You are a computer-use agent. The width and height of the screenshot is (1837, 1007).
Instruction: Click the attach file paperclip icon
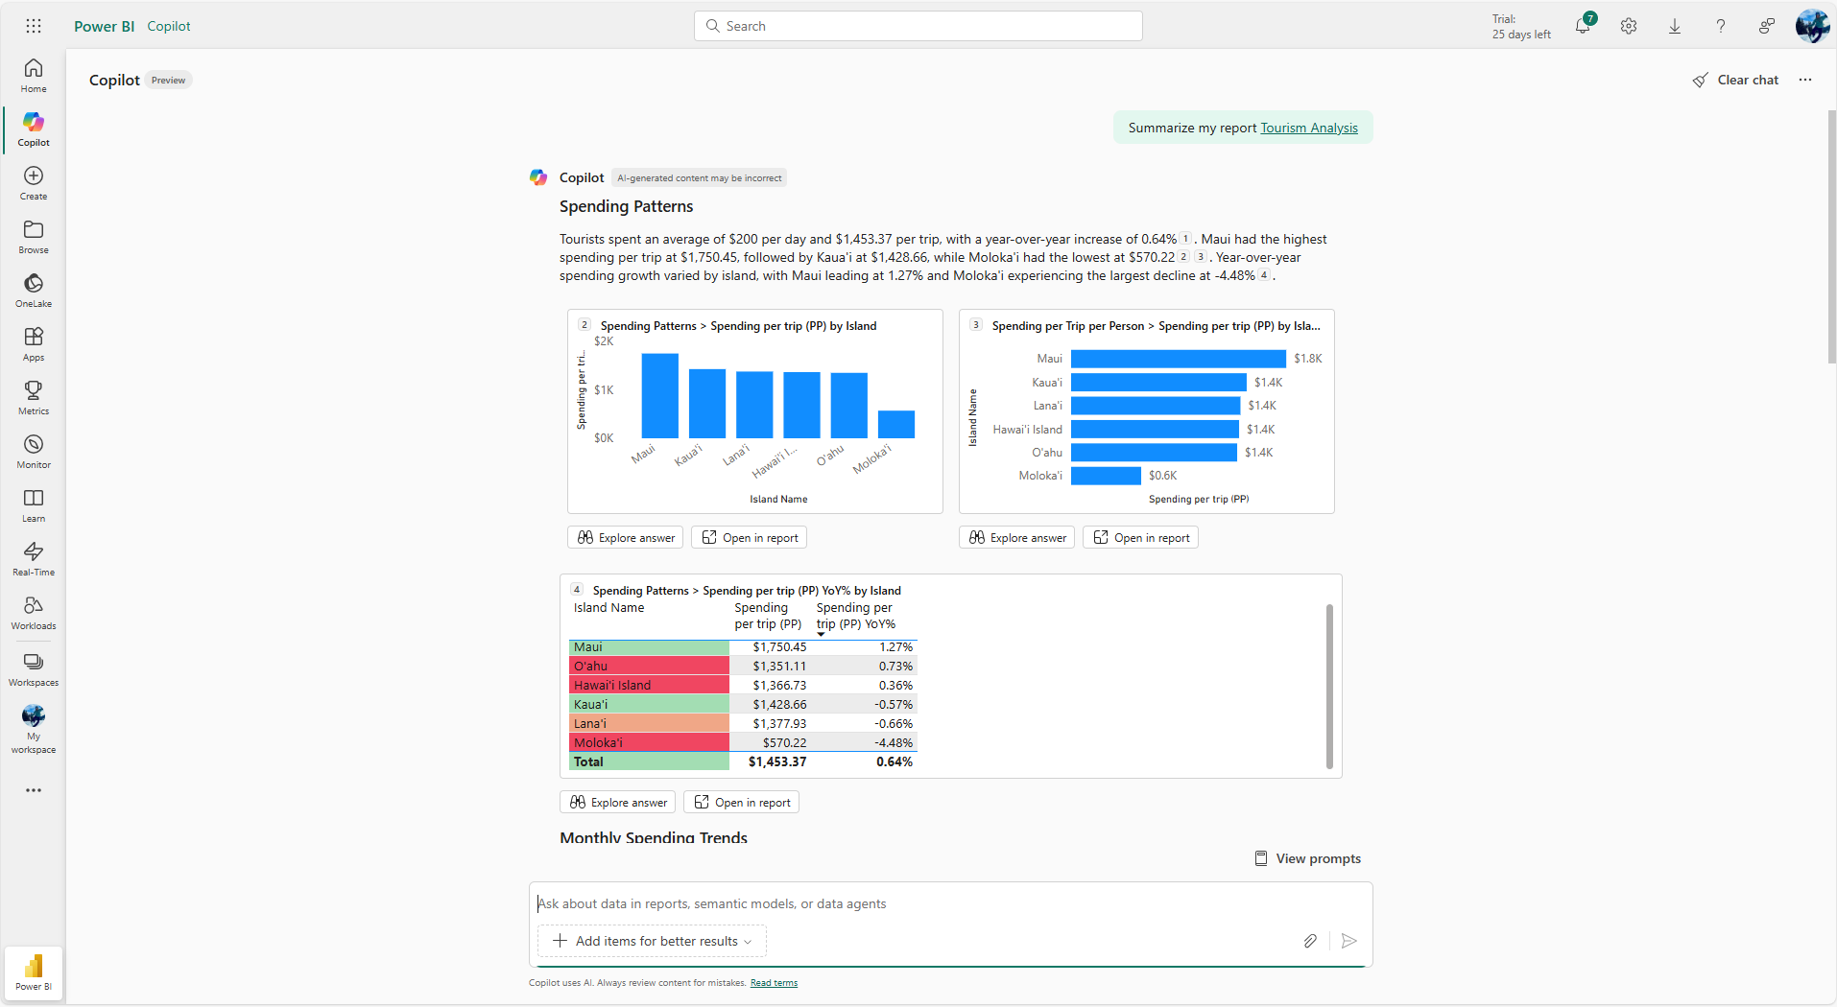[1310, 941]
